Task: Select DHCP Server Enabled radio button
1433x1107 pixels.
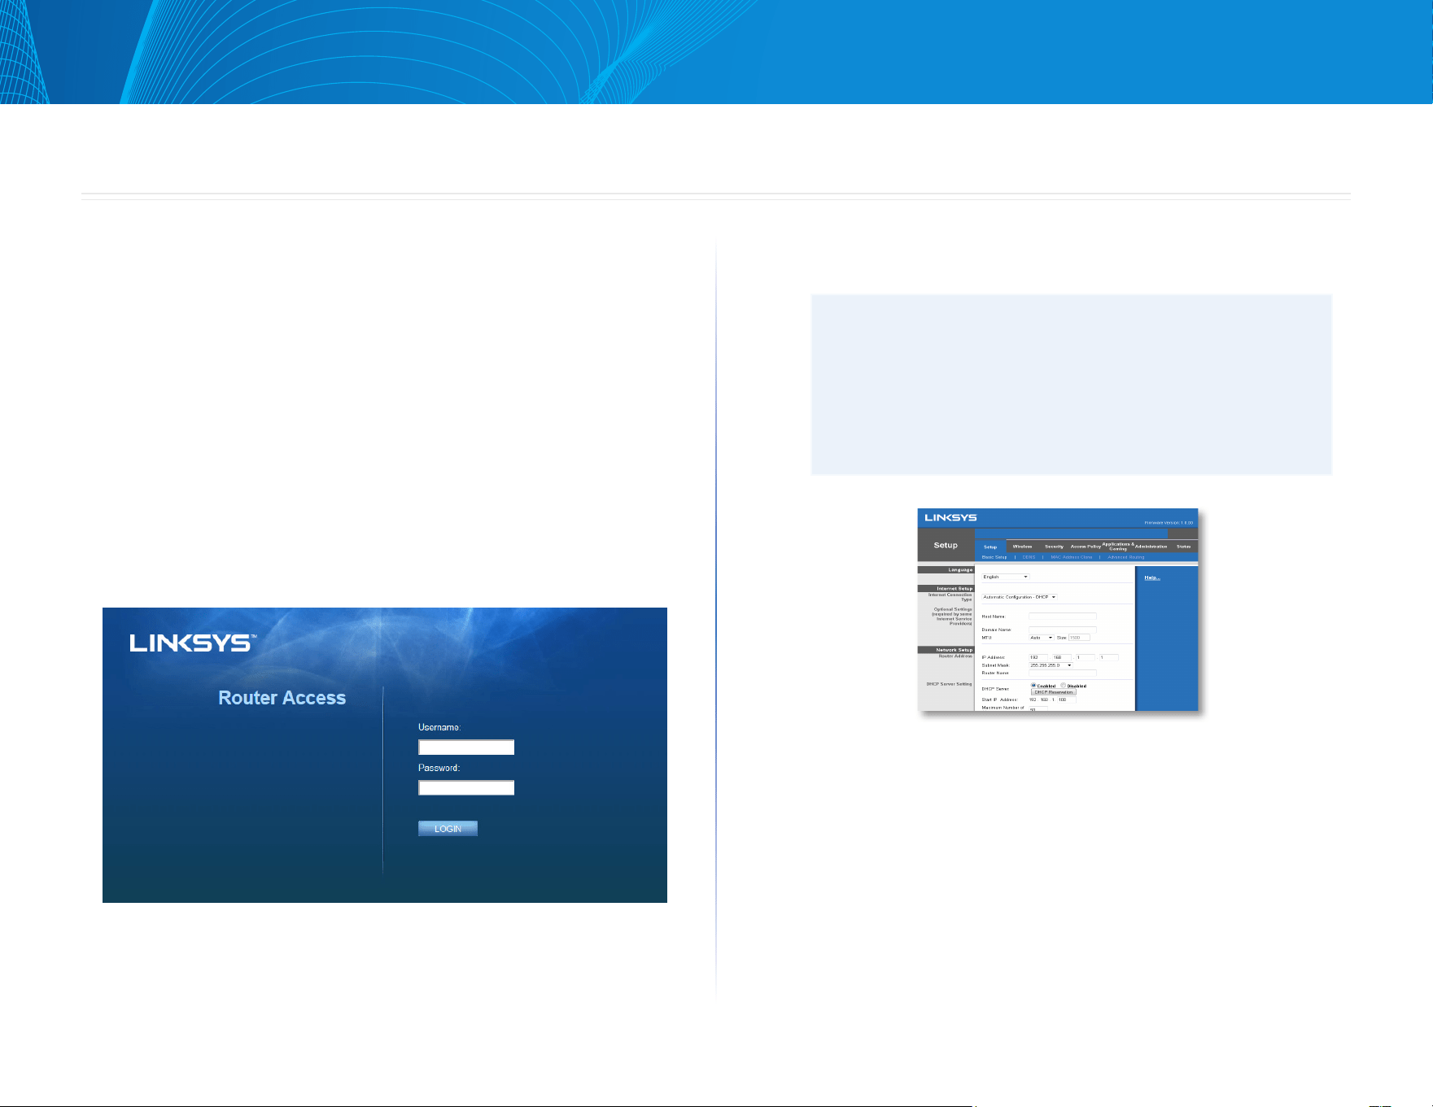Action: 1033,686
